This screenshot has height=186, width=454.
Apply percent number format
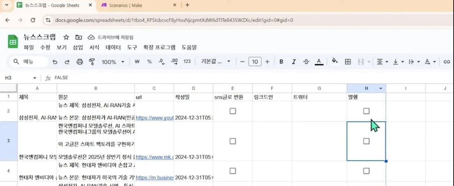point(149,62)
